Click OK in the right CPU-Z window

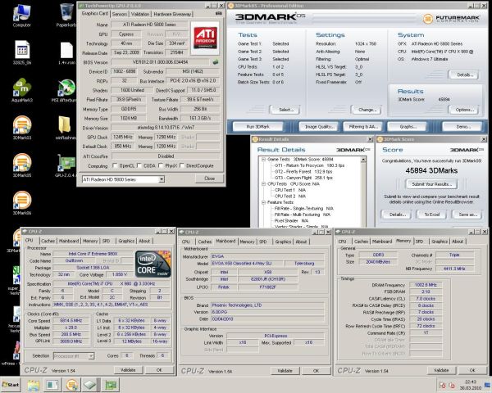pos(472,370)
